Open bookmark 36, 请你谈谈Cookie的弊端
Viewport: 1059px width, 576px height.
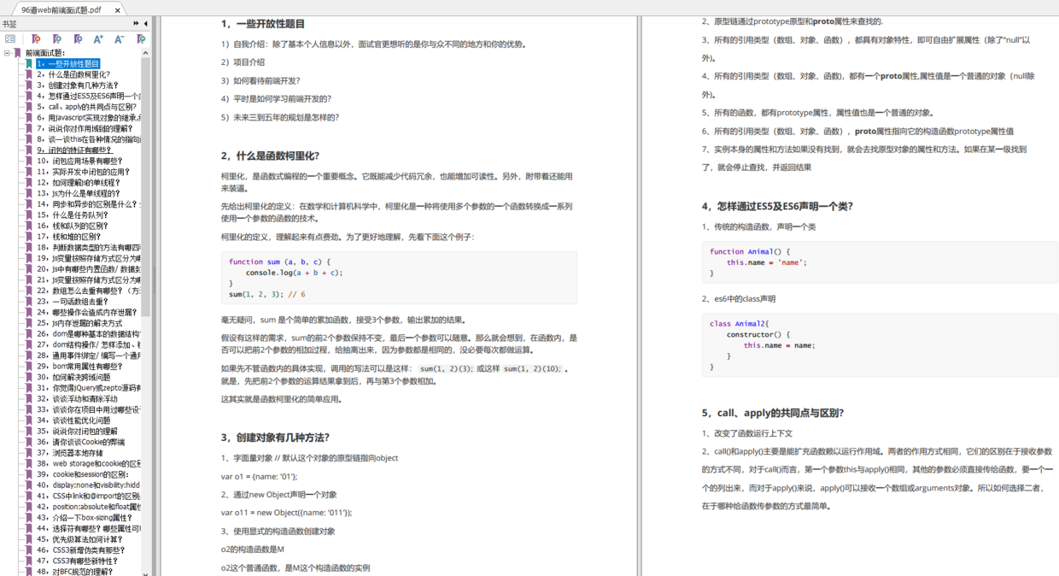pos(79,443)
